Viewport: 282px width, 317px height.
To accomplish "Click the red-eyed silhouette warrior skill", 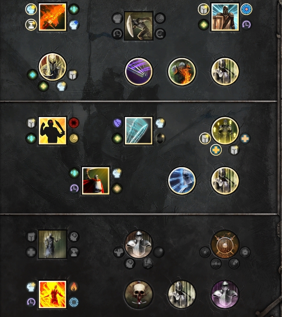I will pos(52,131).
